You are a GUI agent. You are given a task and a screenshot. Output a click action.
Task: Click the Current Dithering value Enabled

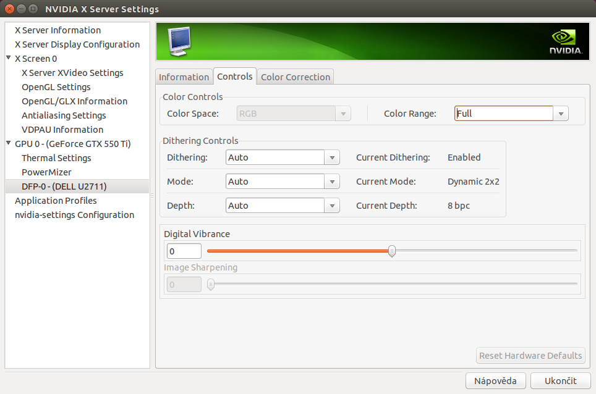464,157
